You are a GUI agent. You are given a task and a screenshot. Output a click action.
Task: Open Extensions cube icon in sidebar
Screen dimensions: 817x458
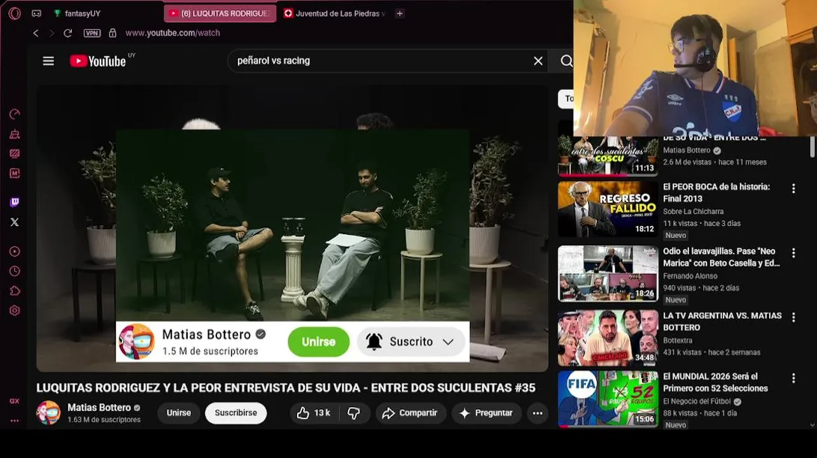click(x=15, y=291)
